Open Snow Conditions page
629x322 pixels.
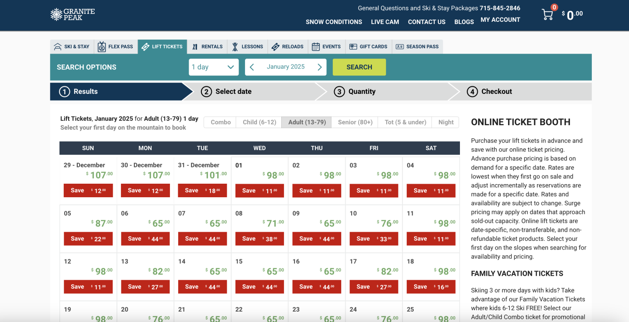click(x=334, y=22)
